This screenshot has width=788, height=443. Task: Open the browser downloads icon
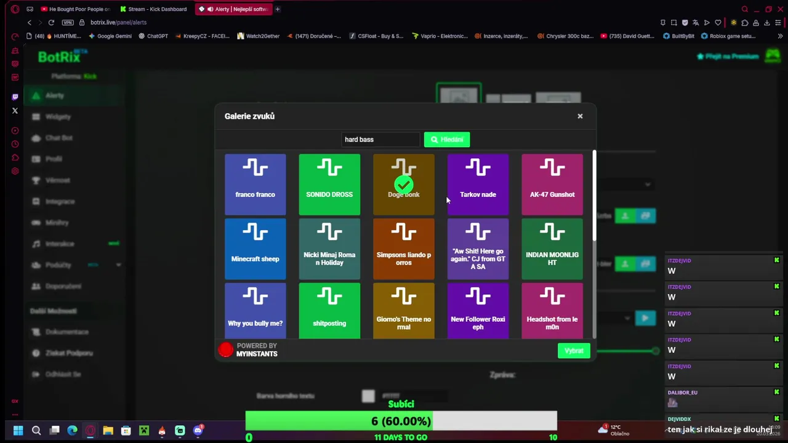pyautogui.click(x=767, y=23)
